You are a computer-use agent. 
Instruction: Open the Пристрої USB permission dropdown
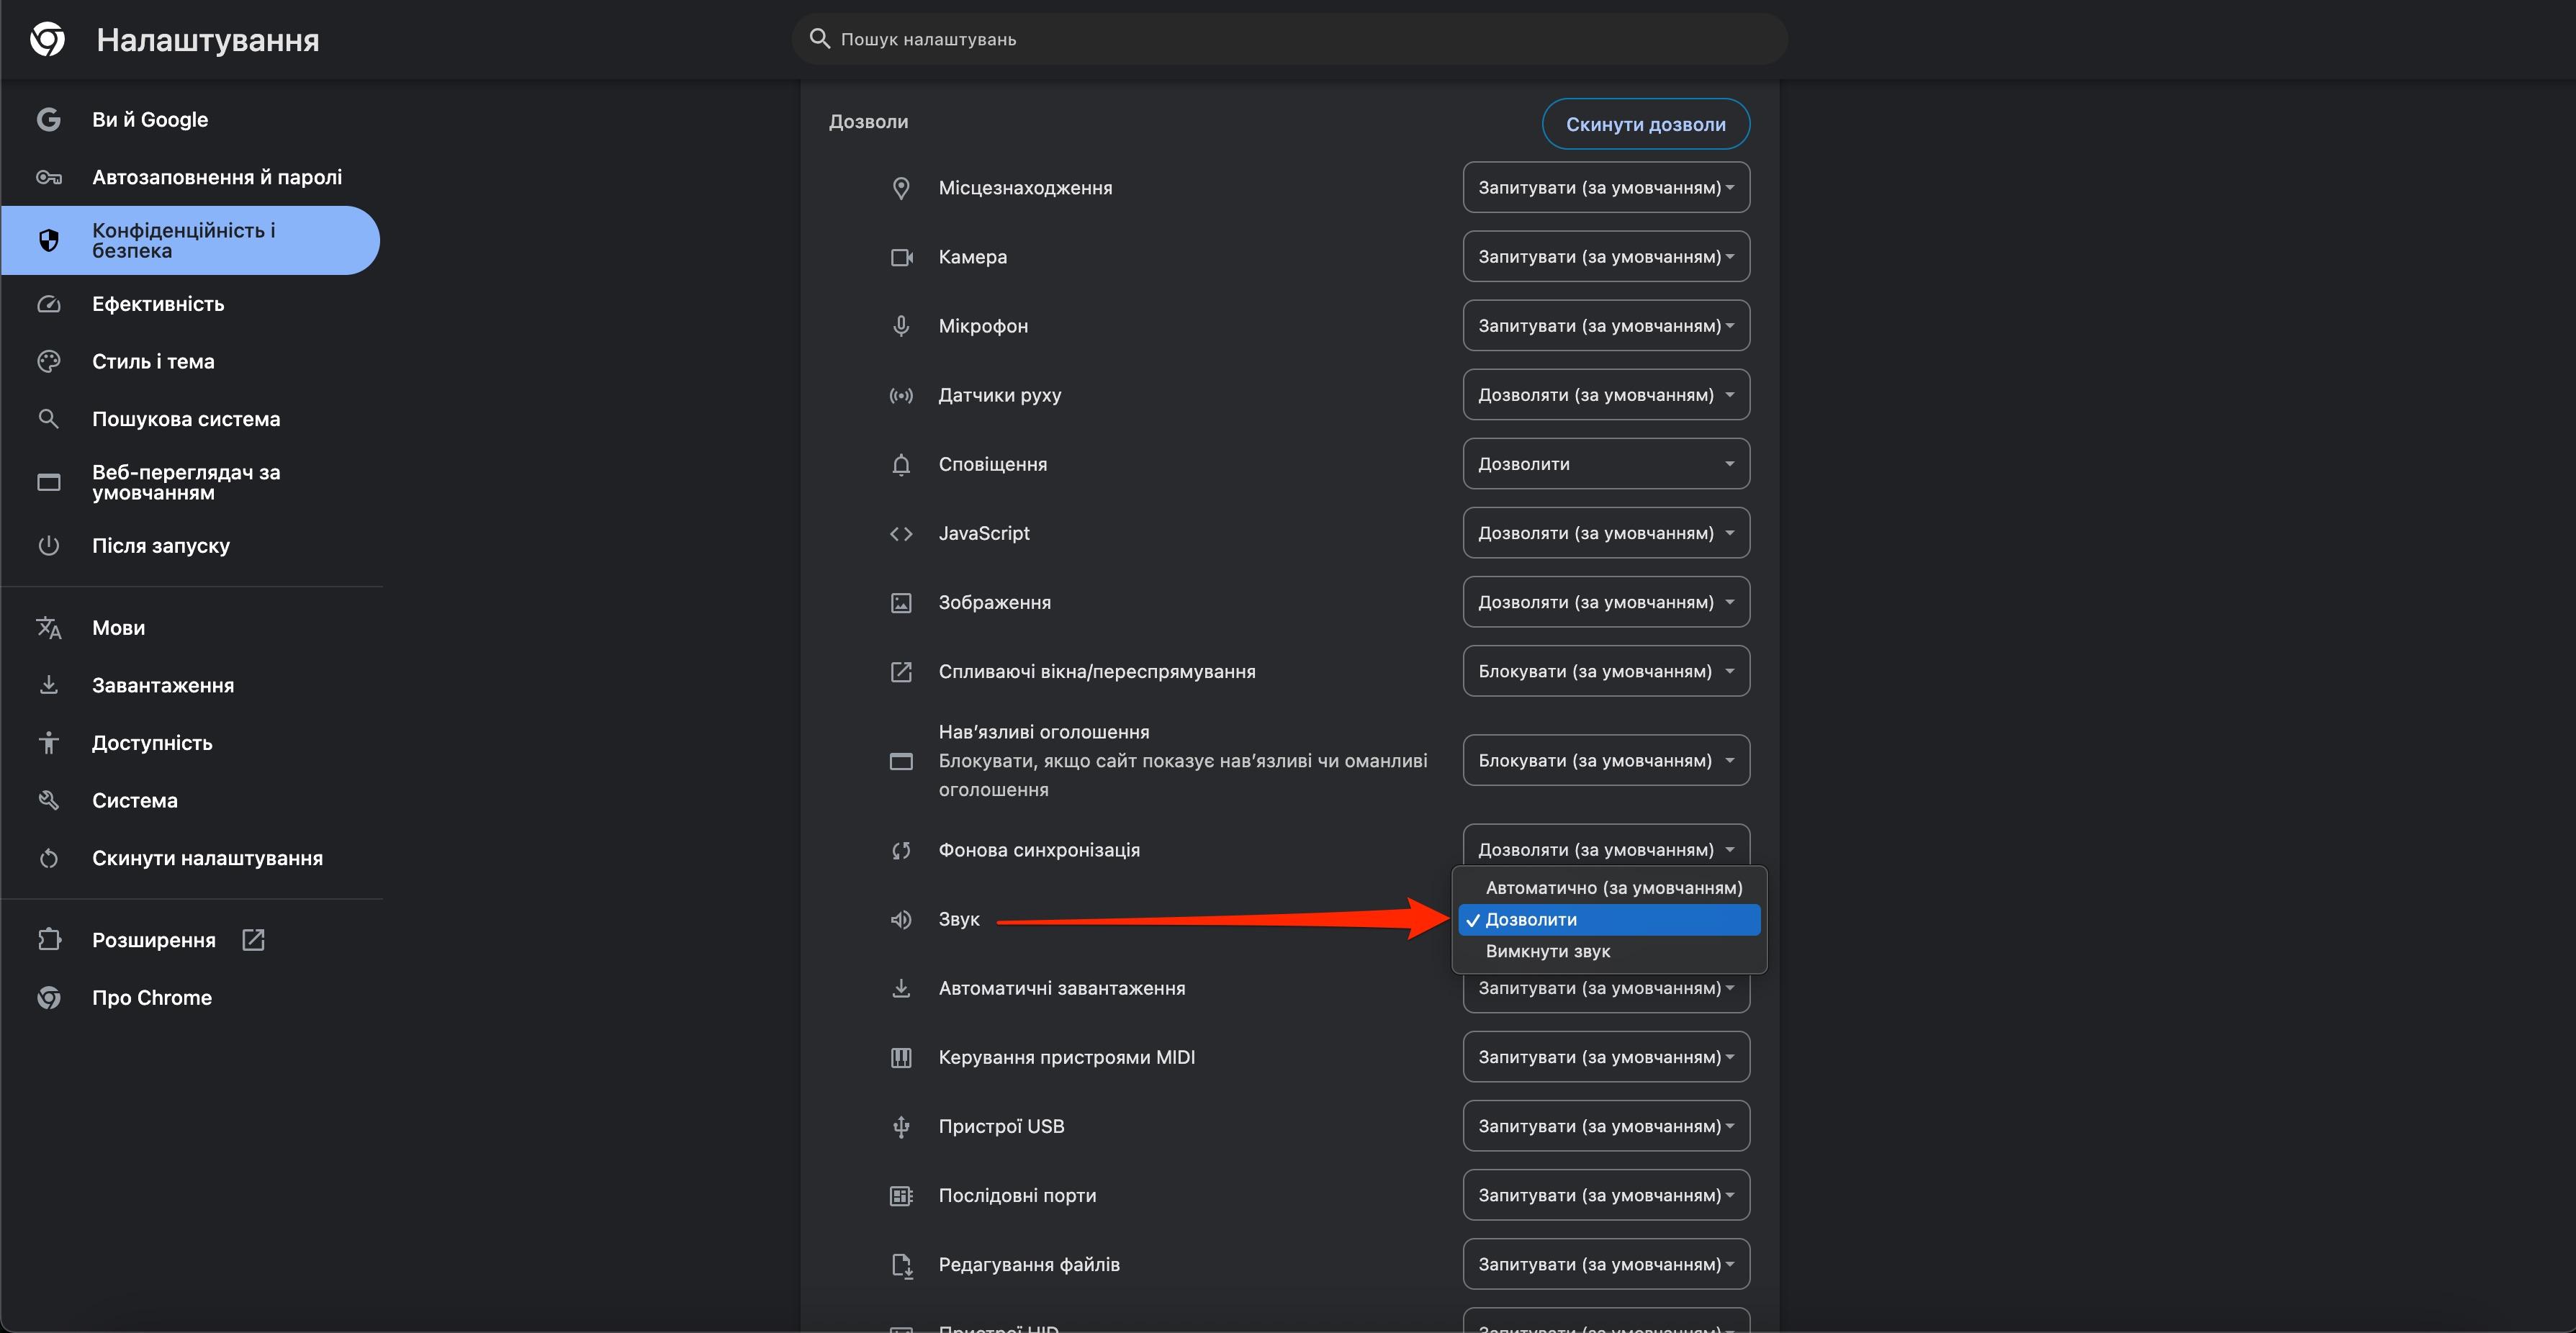coord(1606,1125)
